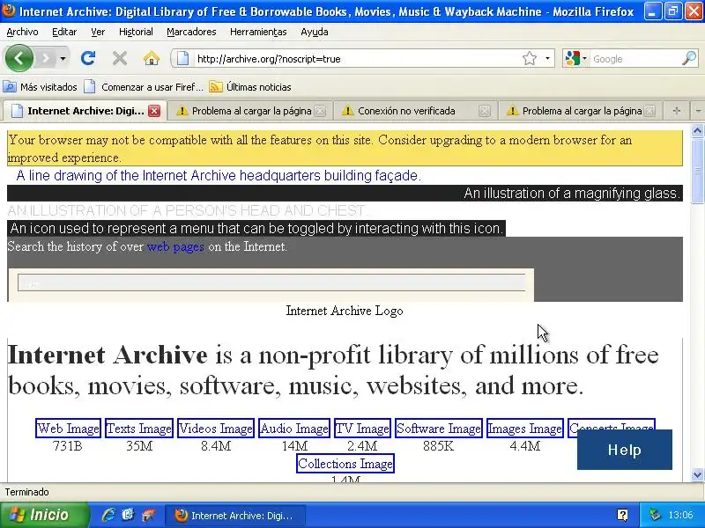Open the TV Image link
705x528 pixels.
[362, 429]
